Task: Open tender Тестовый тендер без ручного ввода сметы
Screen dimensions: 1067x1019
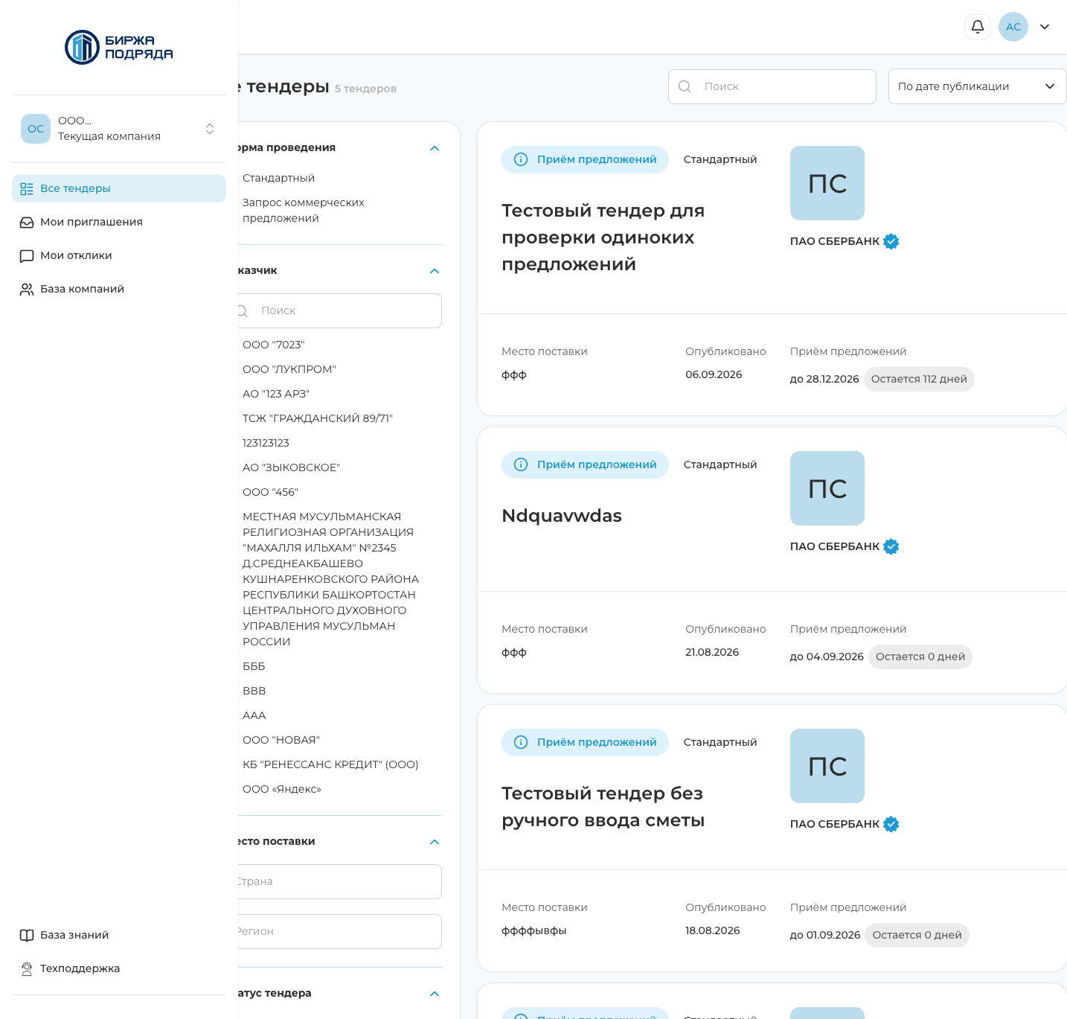Action: [603, 808]
